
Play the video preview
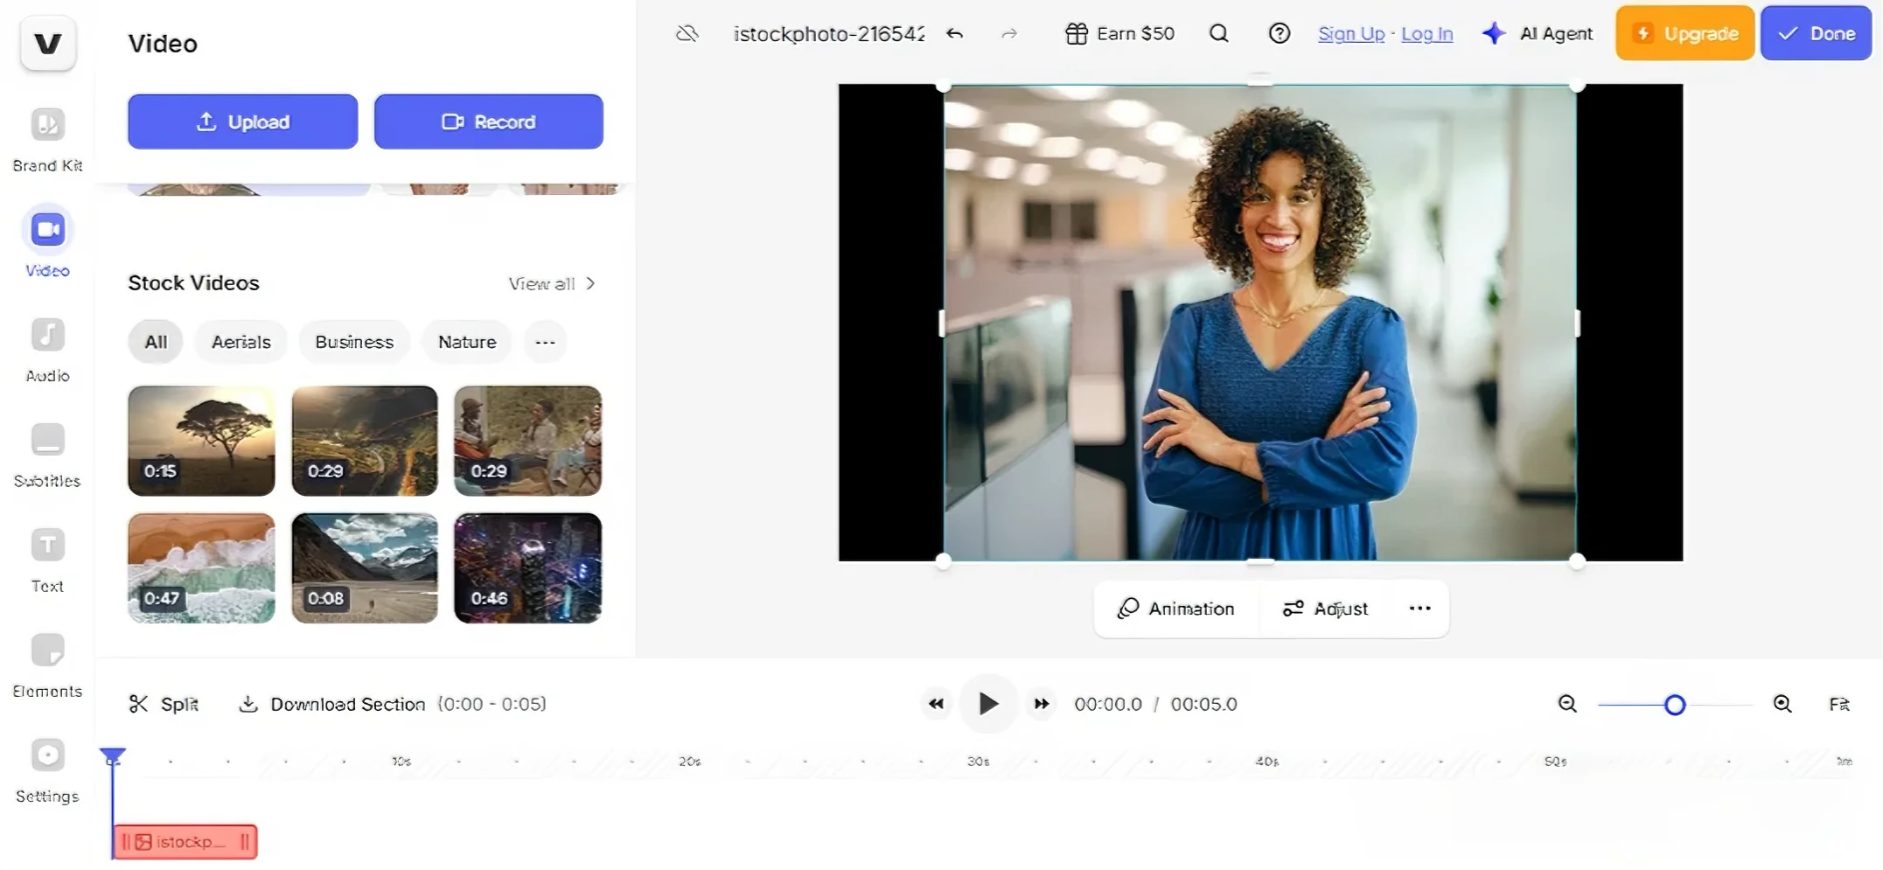pyautogui.click(x=988, y=704)
